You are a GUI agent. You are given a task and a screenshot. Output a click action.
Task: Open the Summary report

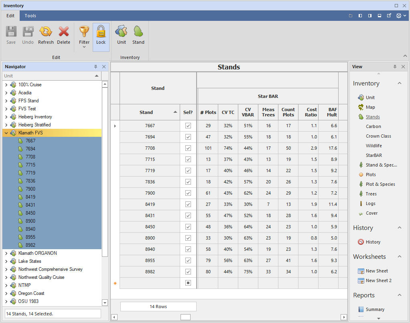click(375, 309)
